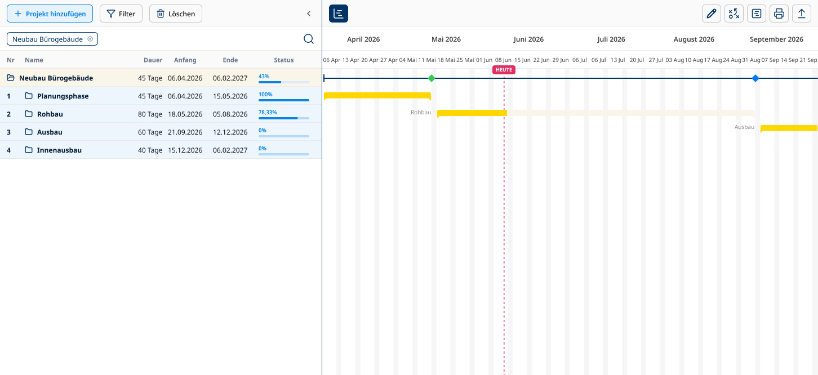
Task: Click the 100% Planungsphase progress bar
Action: tap(284, 100)
